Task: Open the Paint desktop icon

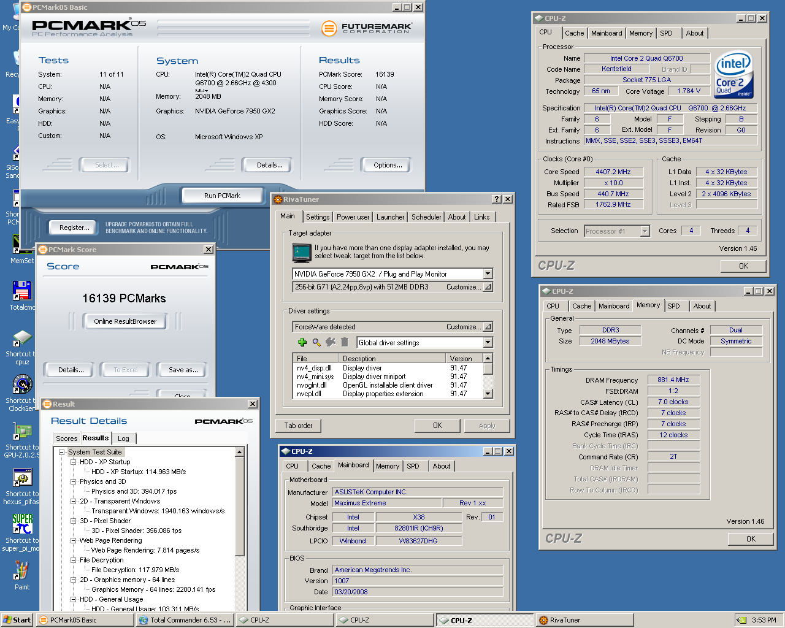Action: pyautogui.click(x=22, y=570)
